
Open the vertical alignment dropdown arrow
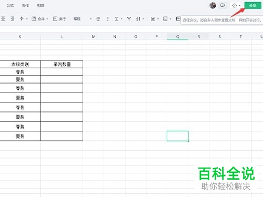pos(27,19)
